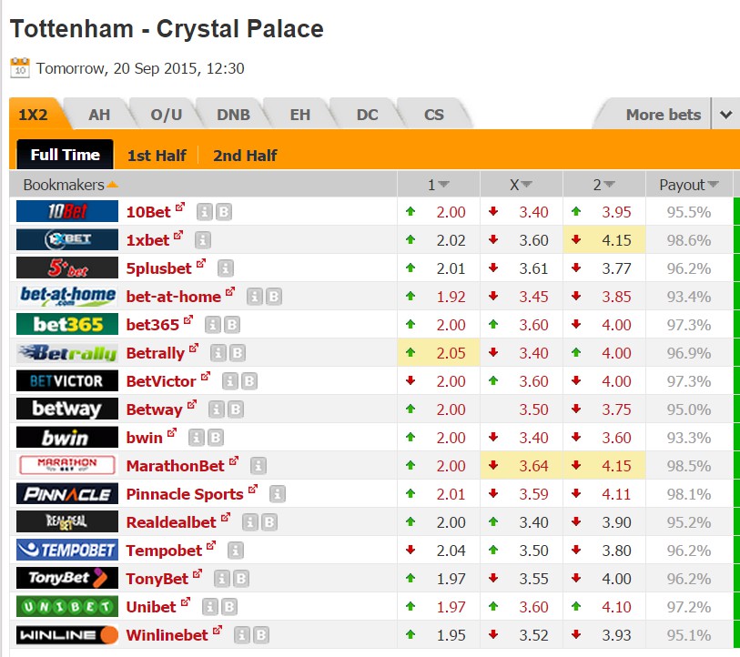Select the 1st Half period
Image resolution: width=740 pixels, height=657 pixels.
click(157, 156)
